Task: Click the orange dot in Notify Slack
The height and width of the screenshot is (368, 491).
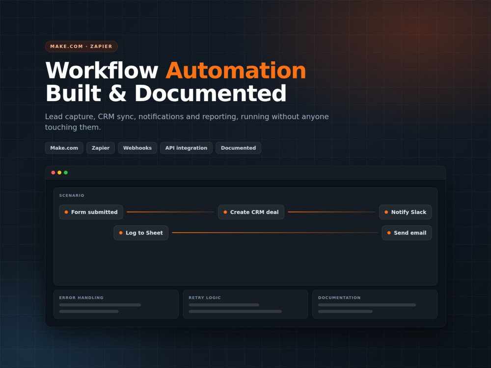Action: 386,212
